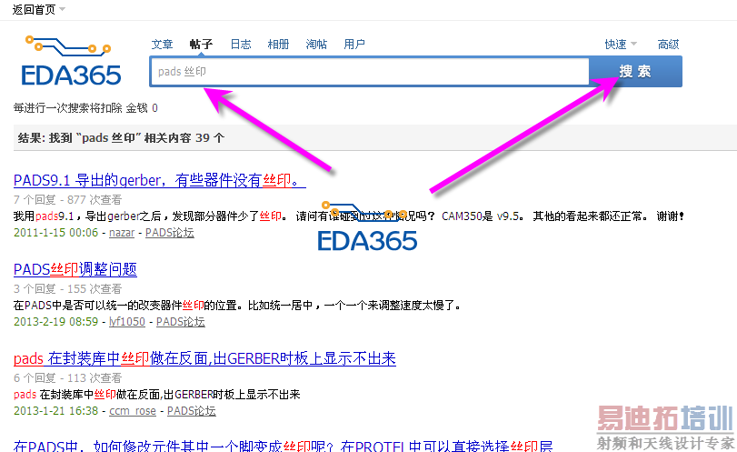
Task: Open the 相册 search tab
Action: click(278, 45)
